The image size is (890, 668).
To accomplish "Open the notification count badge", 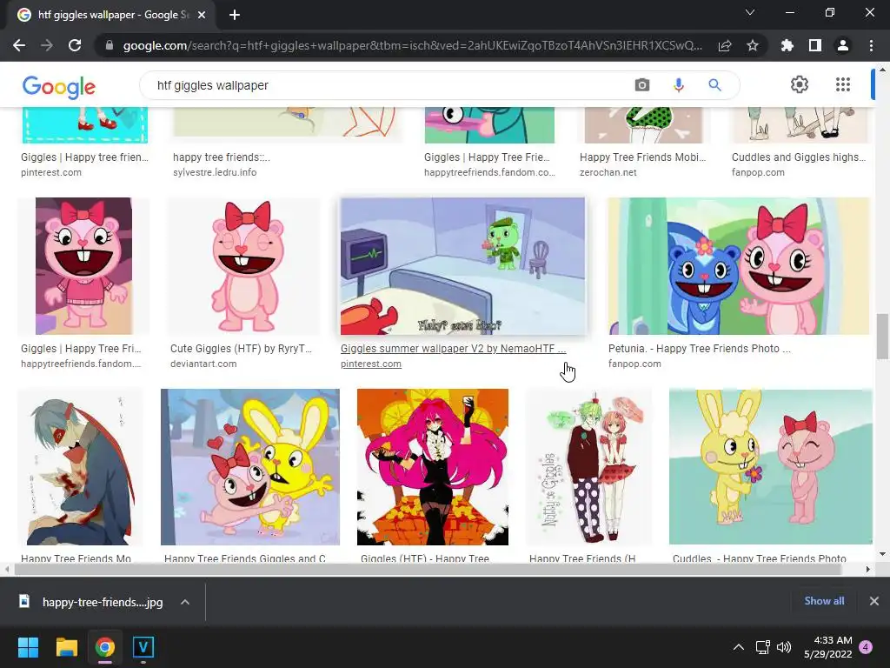I will [x=866, y=647].
